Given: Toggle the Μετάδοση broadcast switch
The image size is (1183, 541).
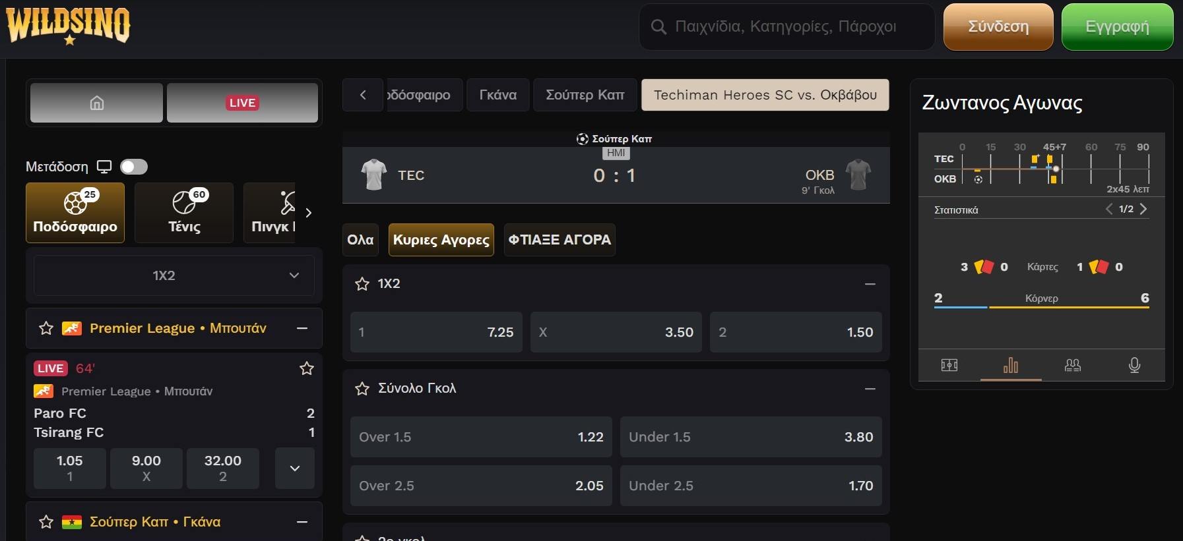Looking at the screenshot, I should click(134, 167).
